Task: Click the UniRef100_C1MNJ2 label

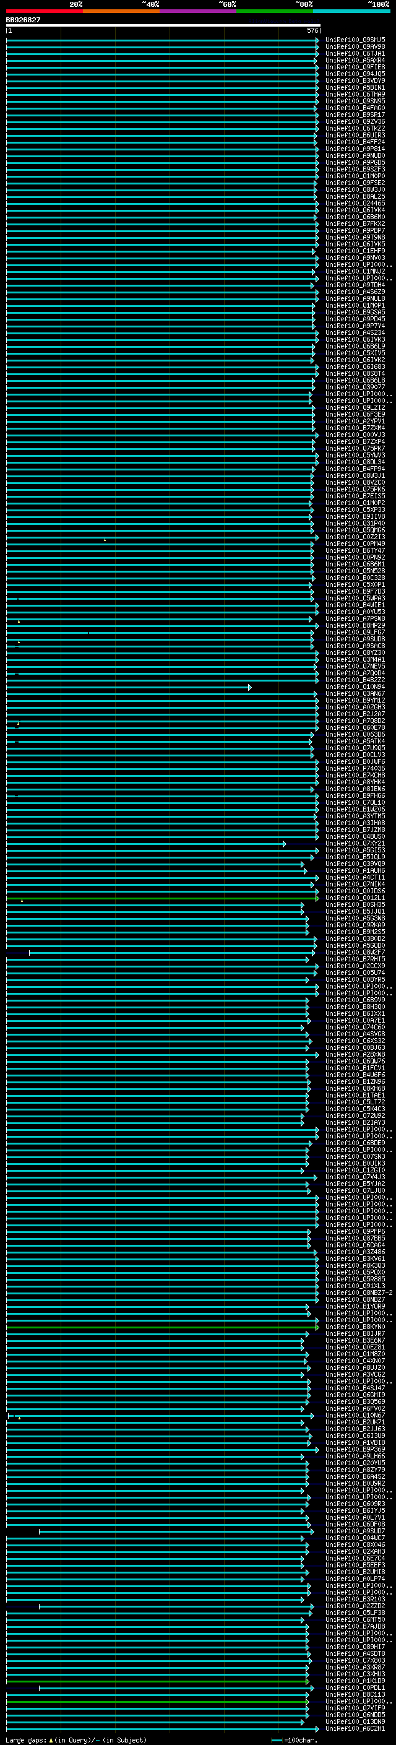Action: click(355, 271)
